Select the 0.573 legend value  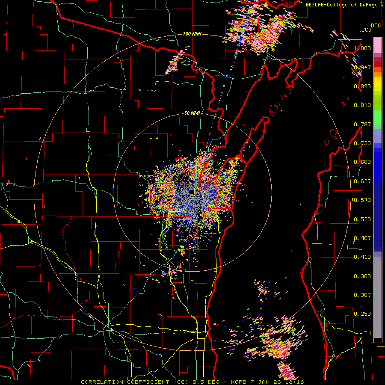point(362,200)
